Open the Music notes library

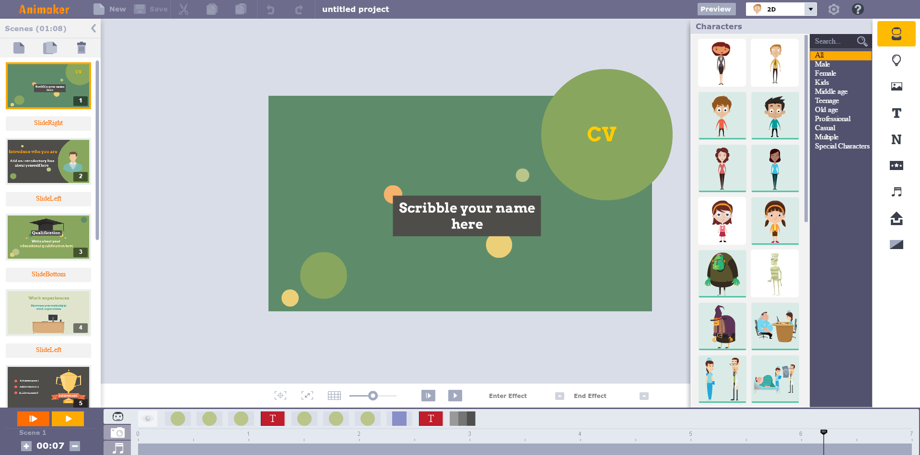pos(896,192)
